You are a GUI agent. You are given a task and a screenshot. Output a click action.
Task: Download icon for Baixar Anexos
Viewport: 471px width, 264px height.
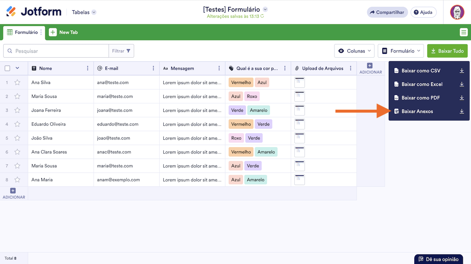click(x=462, y=111)
